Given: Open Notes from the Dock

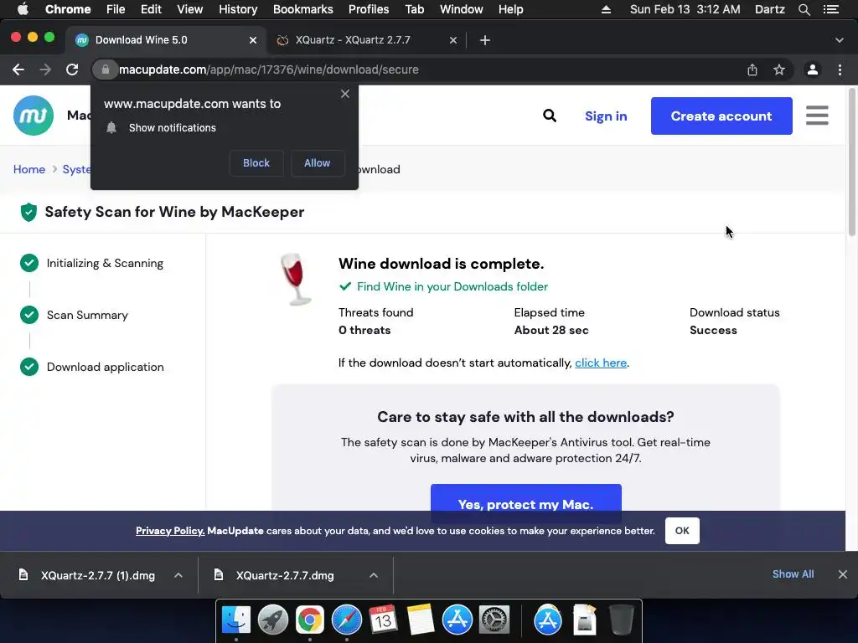Looking at the screenshot, I should tap(421, 620).
